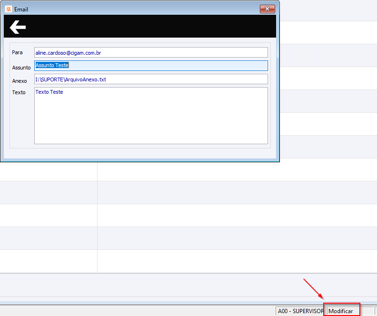Focus the Para recipient field
Viewport: 377px width, 316px height.
point(151,52)
